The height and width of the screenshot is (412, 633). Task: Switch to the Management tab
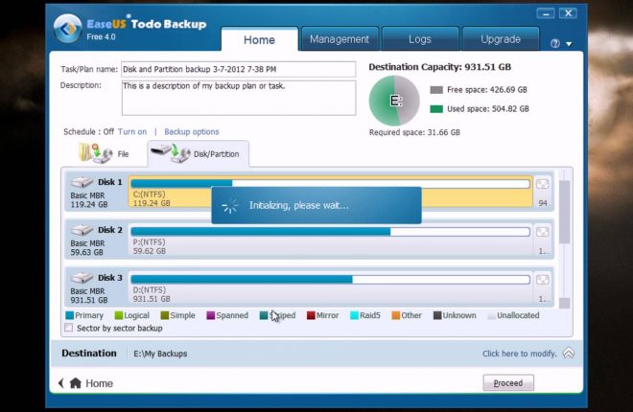click(340, 39)
